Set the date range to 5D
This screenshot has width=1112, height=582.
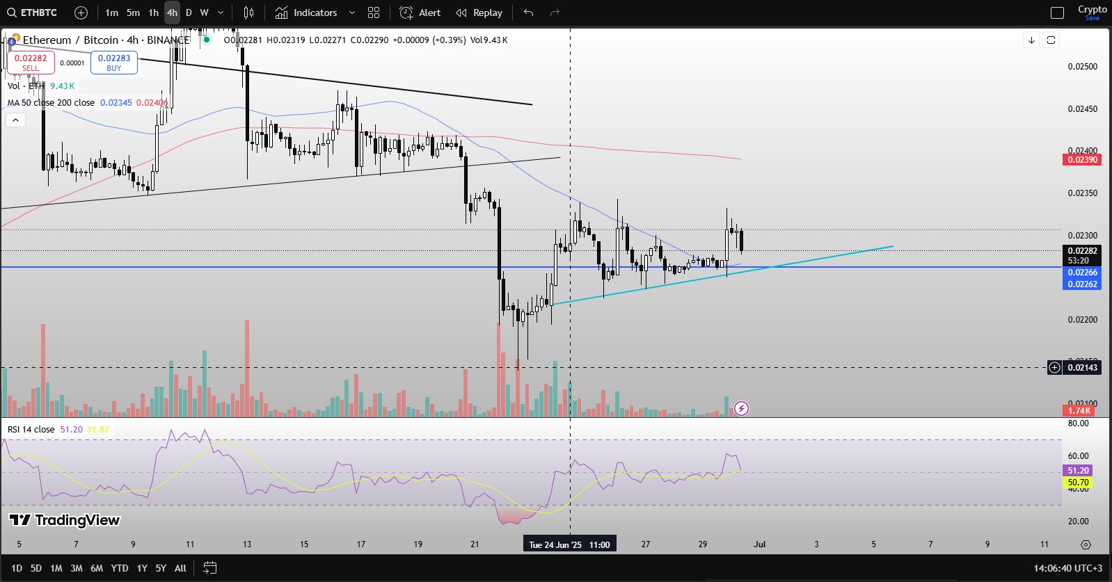click(x=36, y=568)
